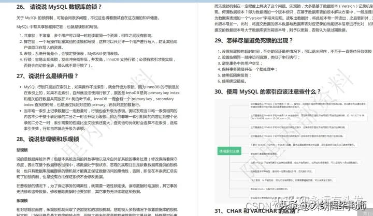The width and height of the screenshot is (373, 216).
Task: Click mind map branch about "!= 或 <> 操作符"
Action: pos(308,105)
